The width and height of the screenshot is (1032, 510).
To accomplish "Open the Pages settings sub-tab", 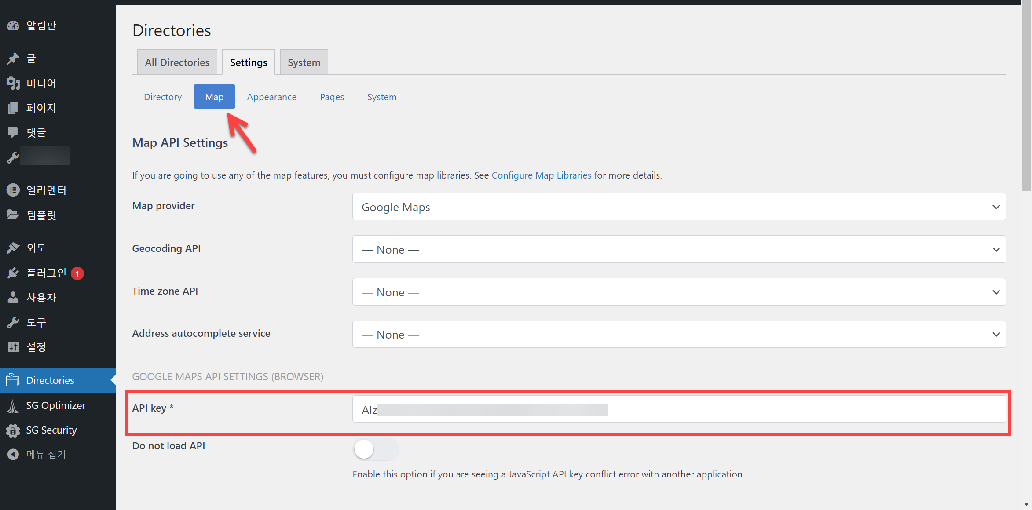I will pos(332,97).
